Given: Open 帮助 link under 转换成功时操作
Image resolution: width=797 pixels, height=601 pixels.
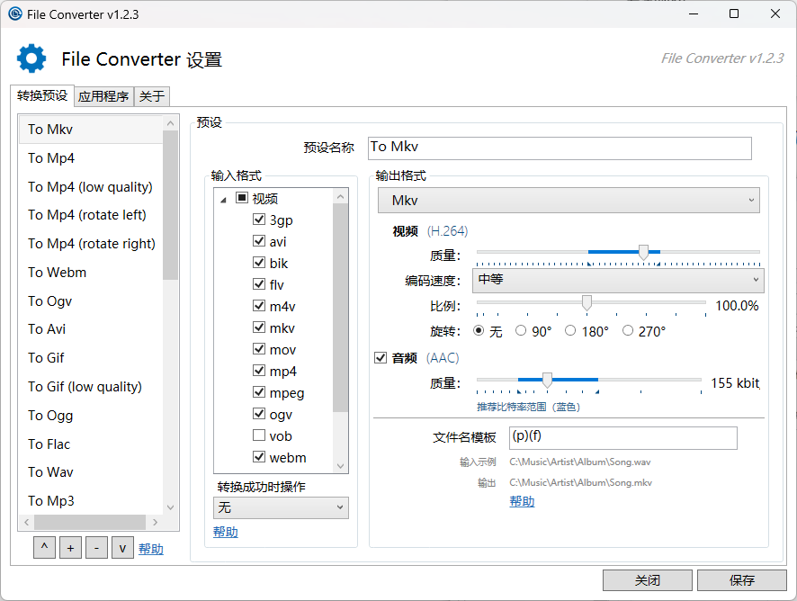Looking at the screenshot, I should pos(226,532).
